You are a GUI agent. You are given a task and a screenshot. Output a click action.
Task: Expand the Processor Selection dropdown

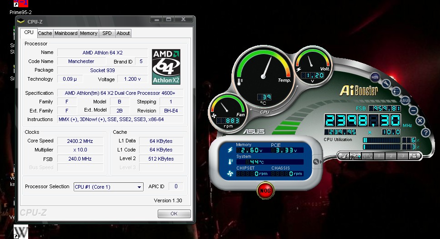(108, 187)
